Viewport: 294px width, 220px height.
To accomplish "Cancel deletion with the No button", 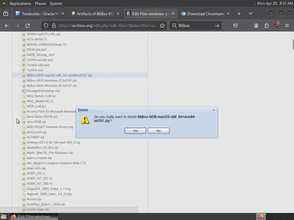I will coord(158,131).
